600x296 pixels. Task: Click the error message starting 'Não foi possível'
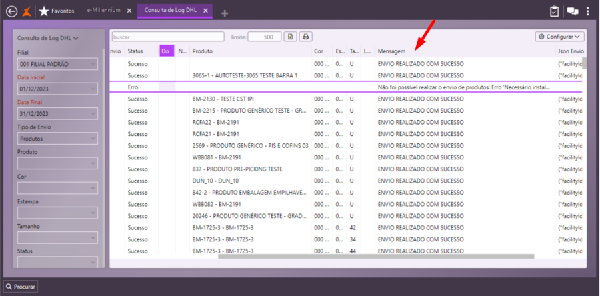(x=464, y=87)
